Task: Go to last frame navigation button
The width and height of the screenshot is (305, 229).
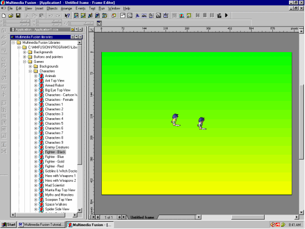Action: coord(123,217)
